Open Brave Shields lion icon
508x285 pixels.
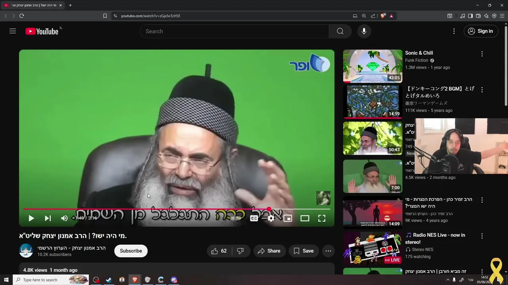pyautogui.click(x=383, y=16)
